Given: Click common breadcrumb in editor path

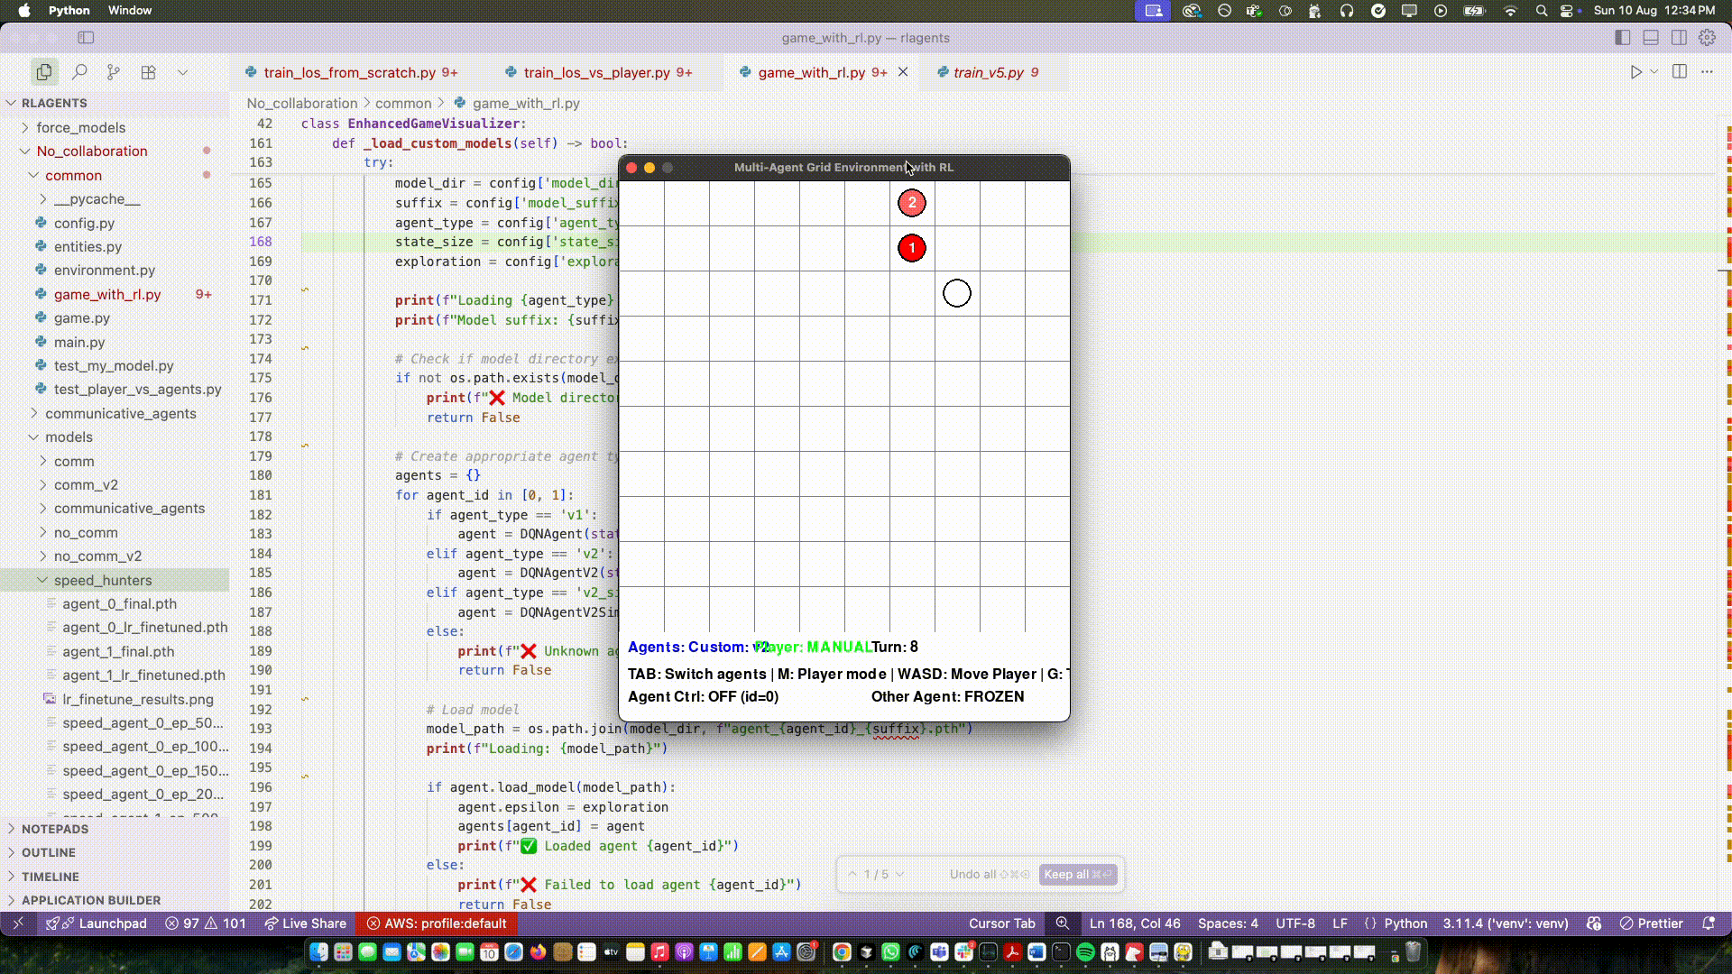Looking at the screenshot, I should coord(403,103).
